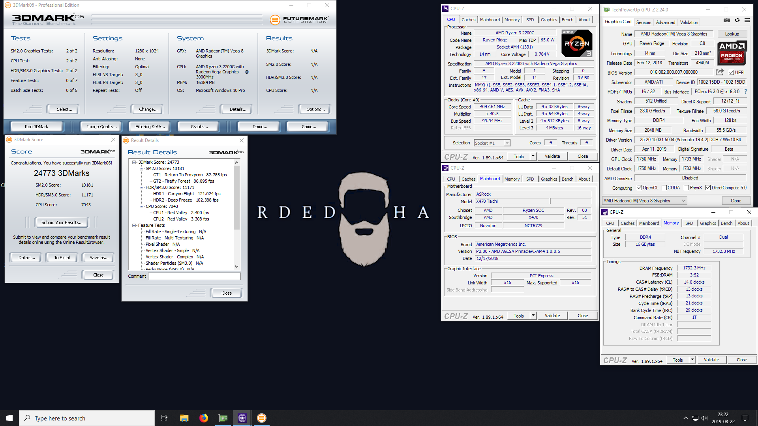The height and width of the screenshot is (426, 758).
Task: Click the volume icon in the system tray
Action: click(x=705, y=418)
